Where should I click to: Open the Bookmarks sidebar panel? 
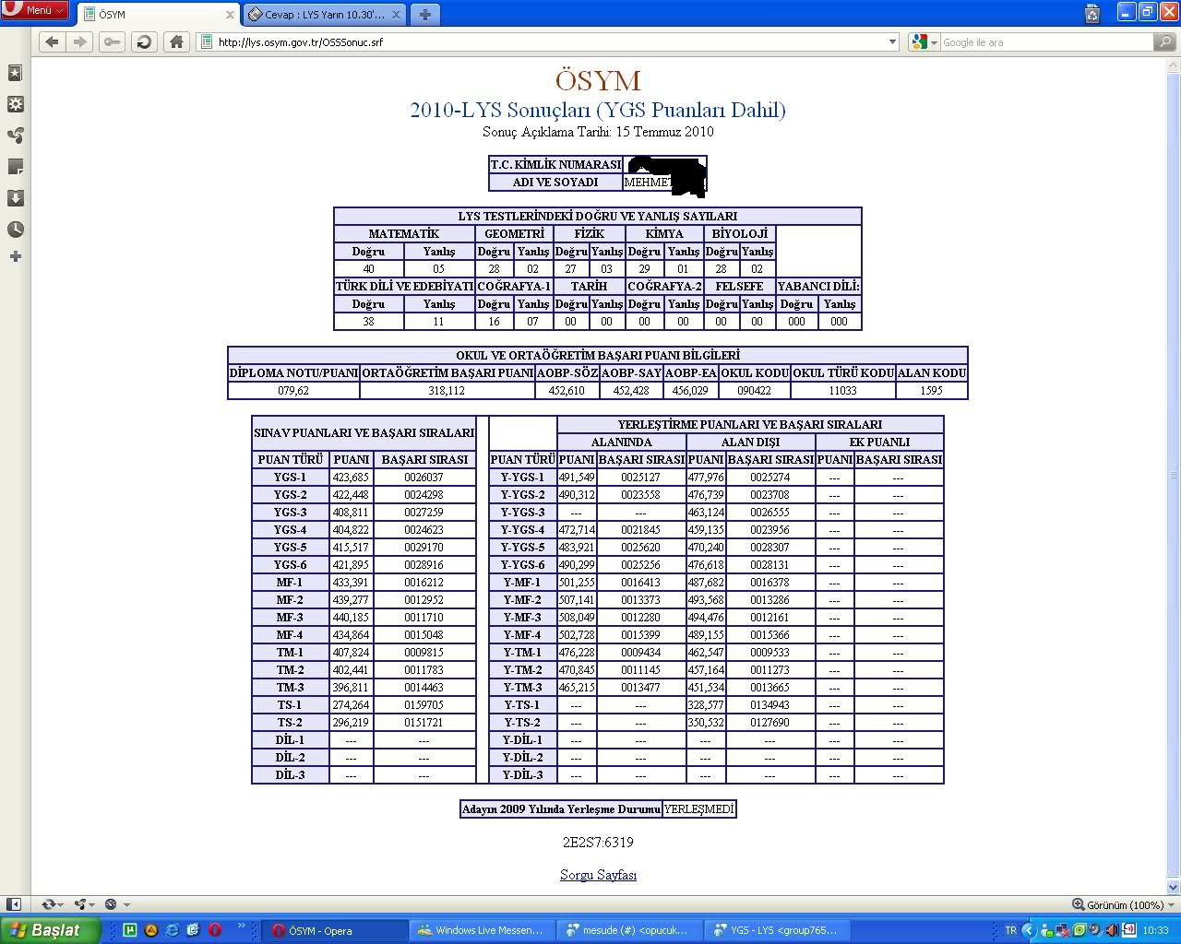[15, 73]
